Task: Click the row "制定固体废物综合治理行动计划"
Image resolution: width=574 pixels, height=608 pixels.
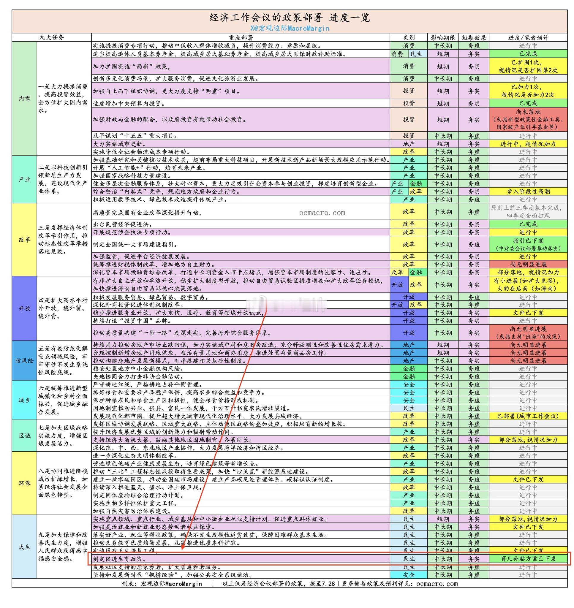Action: click(241, 495)
